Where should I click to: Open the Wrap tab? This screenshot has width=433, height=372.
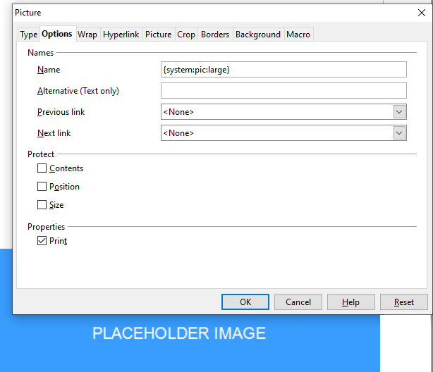pos(87,35)
